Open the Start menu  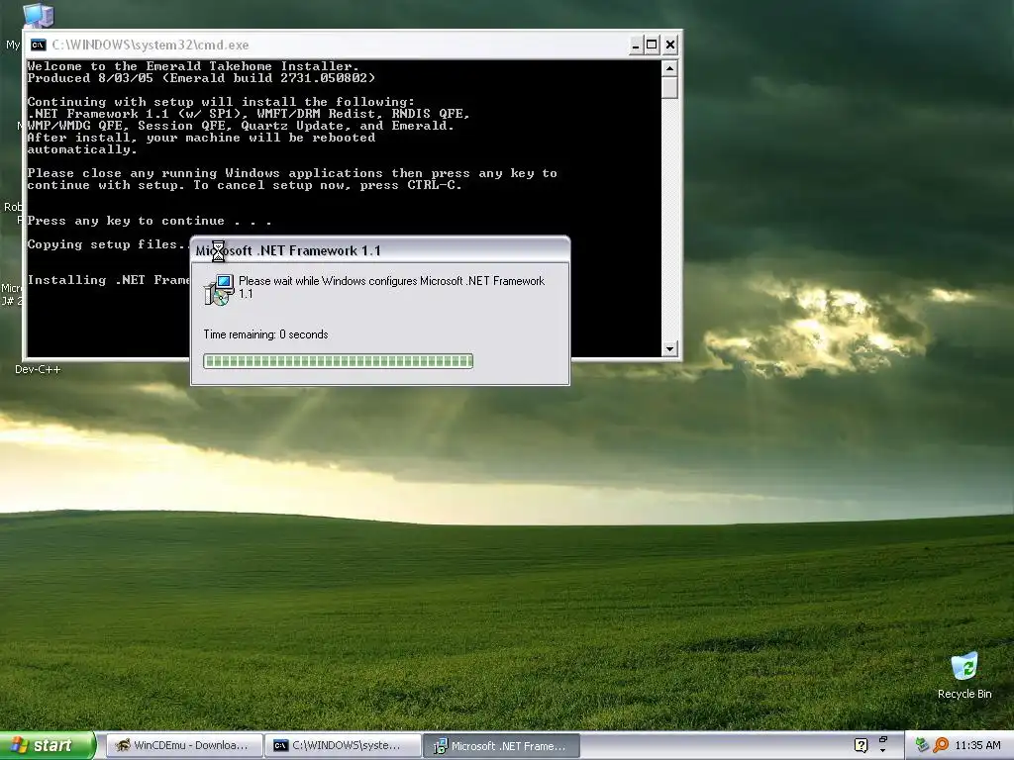pyautogui.click(x=47, y=745)
